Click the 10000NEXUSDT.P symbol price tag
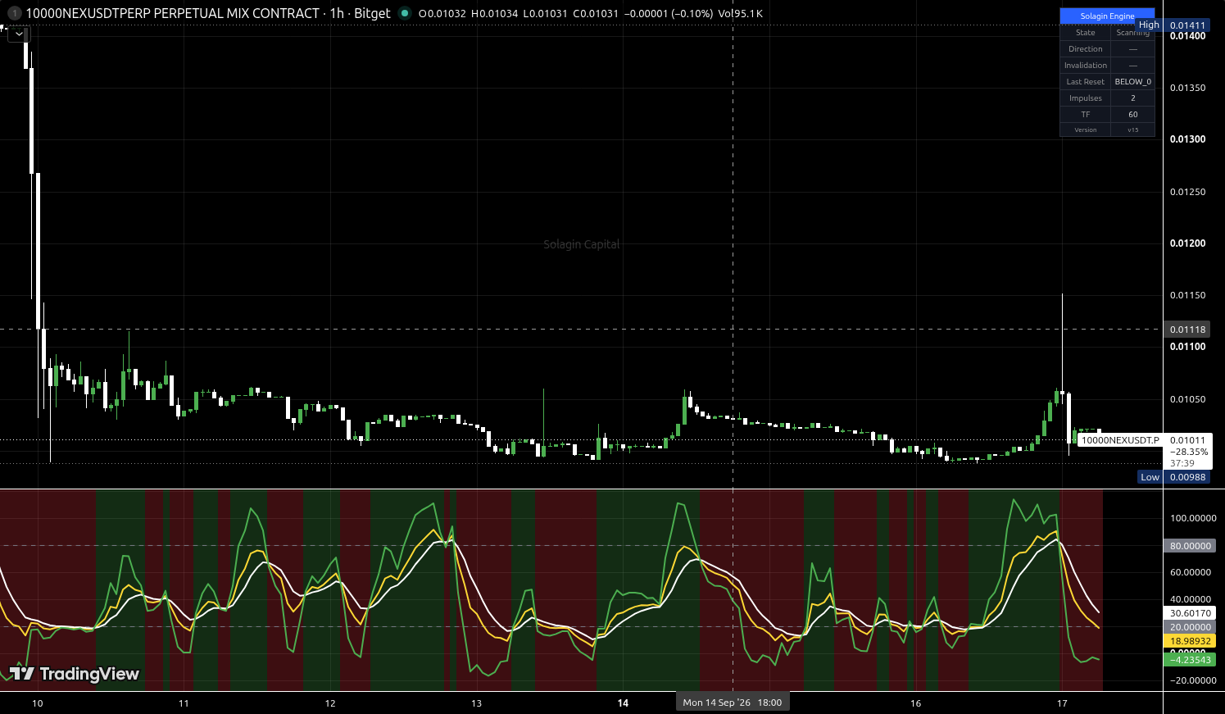The height and width of the screenshot is (714, 1225). click(1120, 440)
